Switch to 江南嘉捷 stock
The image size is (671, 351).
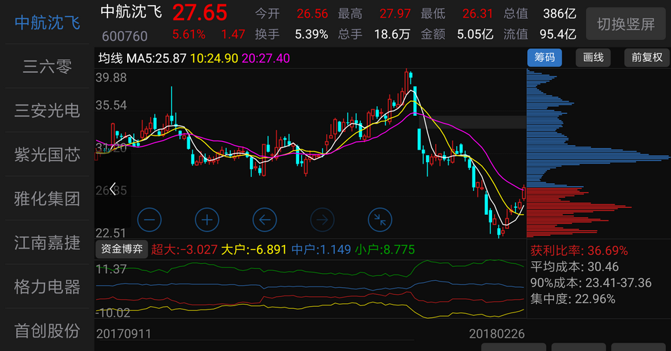pyautogui.click(x=47, y=243)
